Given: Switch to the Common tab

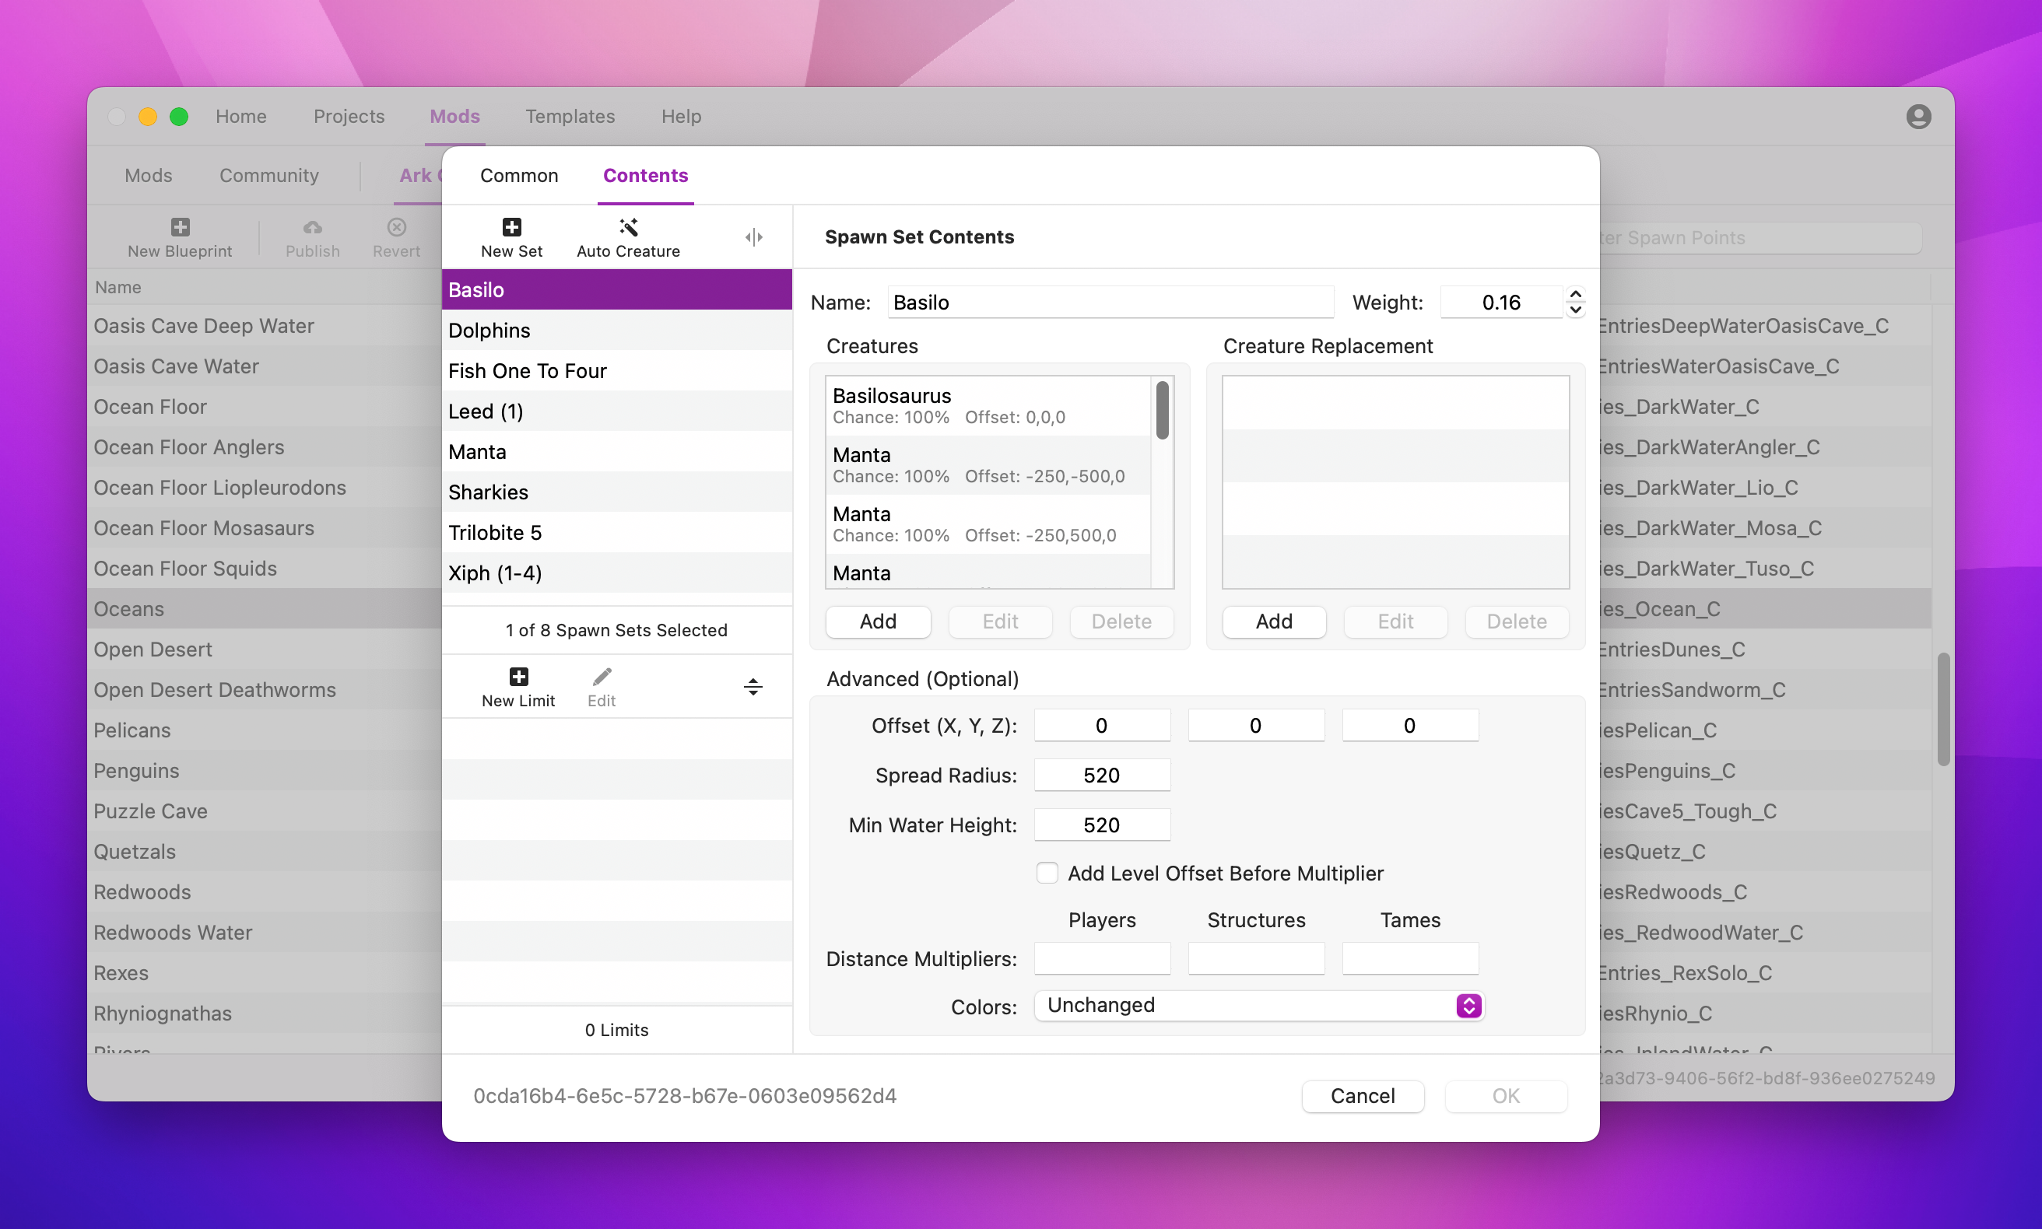Looking at the screenshot, I should (518, 176).
